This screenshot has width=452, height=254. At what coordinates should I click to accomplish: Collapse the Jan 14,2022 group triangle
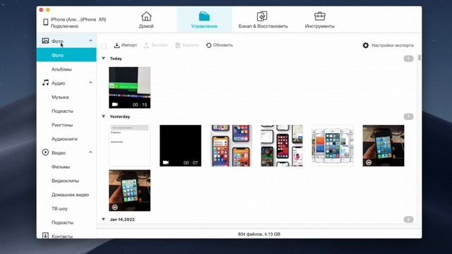coord(104,219)
